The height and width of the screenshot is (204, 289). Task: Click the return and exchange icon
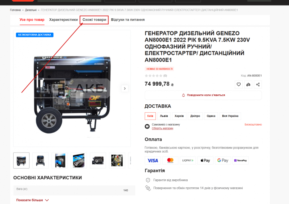click(148, 188)
